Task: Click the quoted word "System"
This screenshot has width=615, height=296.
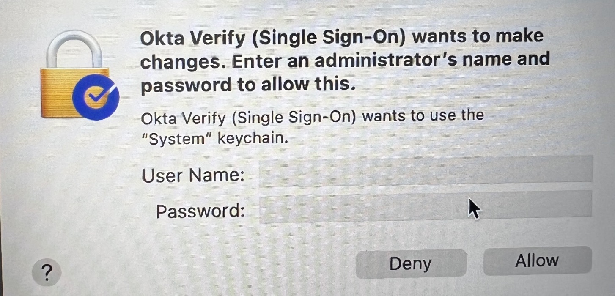Action: [177, 139]
